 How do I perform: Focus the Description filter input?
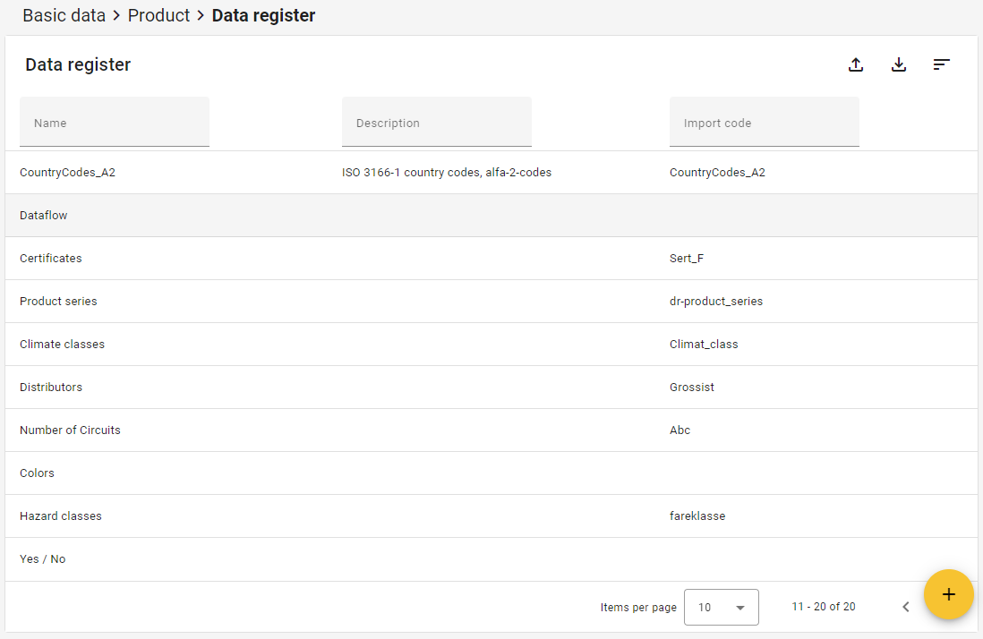pyautogui.click(x=437, y=123)
